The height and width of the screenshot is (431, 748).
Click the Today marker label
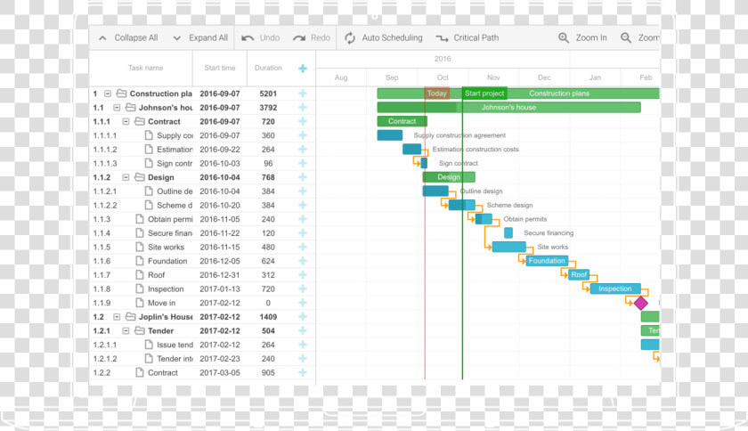coord(437,94)
